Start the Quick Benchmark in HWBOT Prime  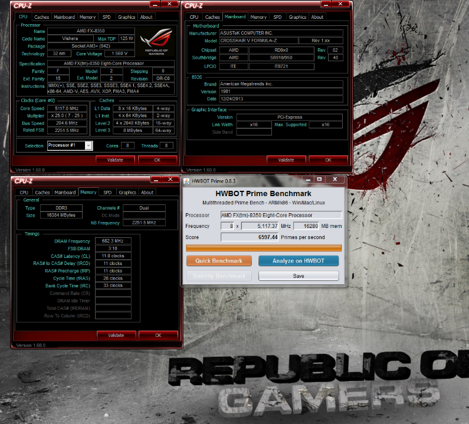pyautogui.click(x=219, y=261)
